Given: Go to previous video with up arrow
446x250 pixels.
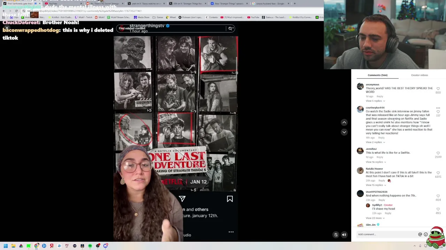Looking at the screenshot, I should pyautogui.click(x=344, y=122).
